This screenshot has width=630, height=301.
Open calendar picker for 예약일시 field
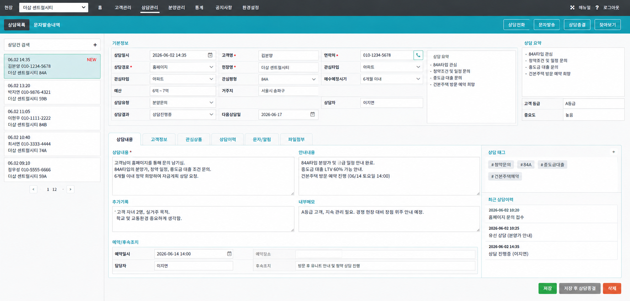tap(229, 254)
